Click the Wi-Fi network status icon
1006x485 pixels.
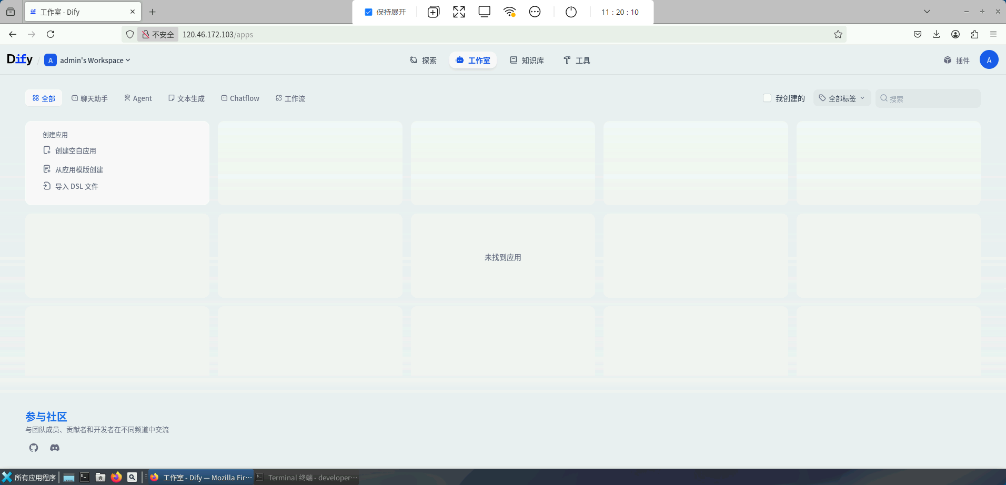click(509, 12)
